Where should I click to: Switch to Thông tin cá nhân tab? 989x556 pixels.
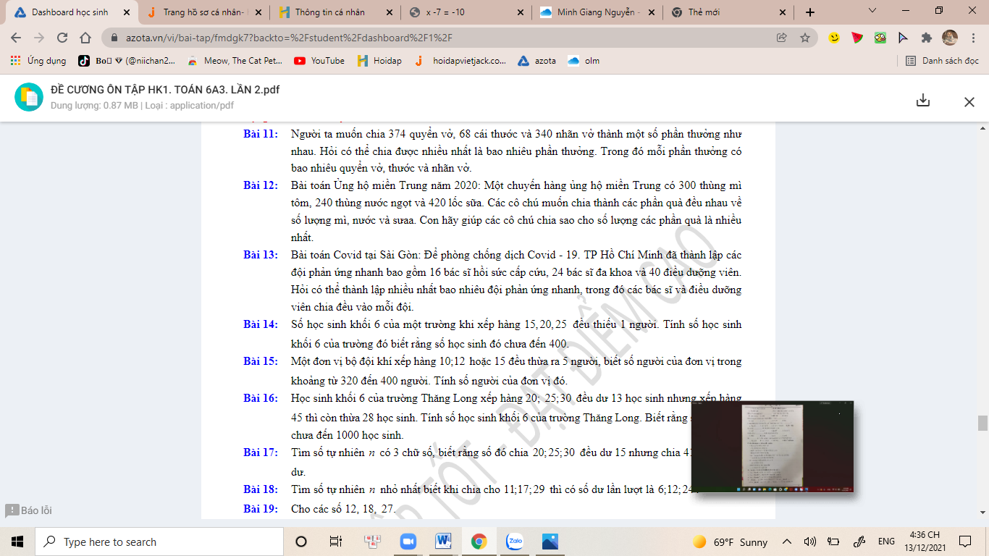[335, 12]
